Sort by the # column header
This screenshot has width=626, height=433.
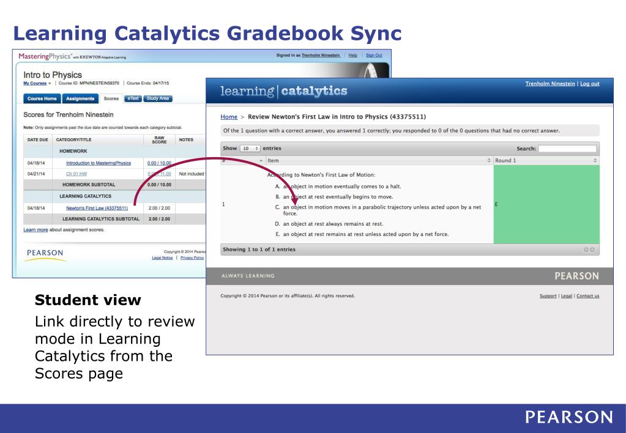point(243,160)
